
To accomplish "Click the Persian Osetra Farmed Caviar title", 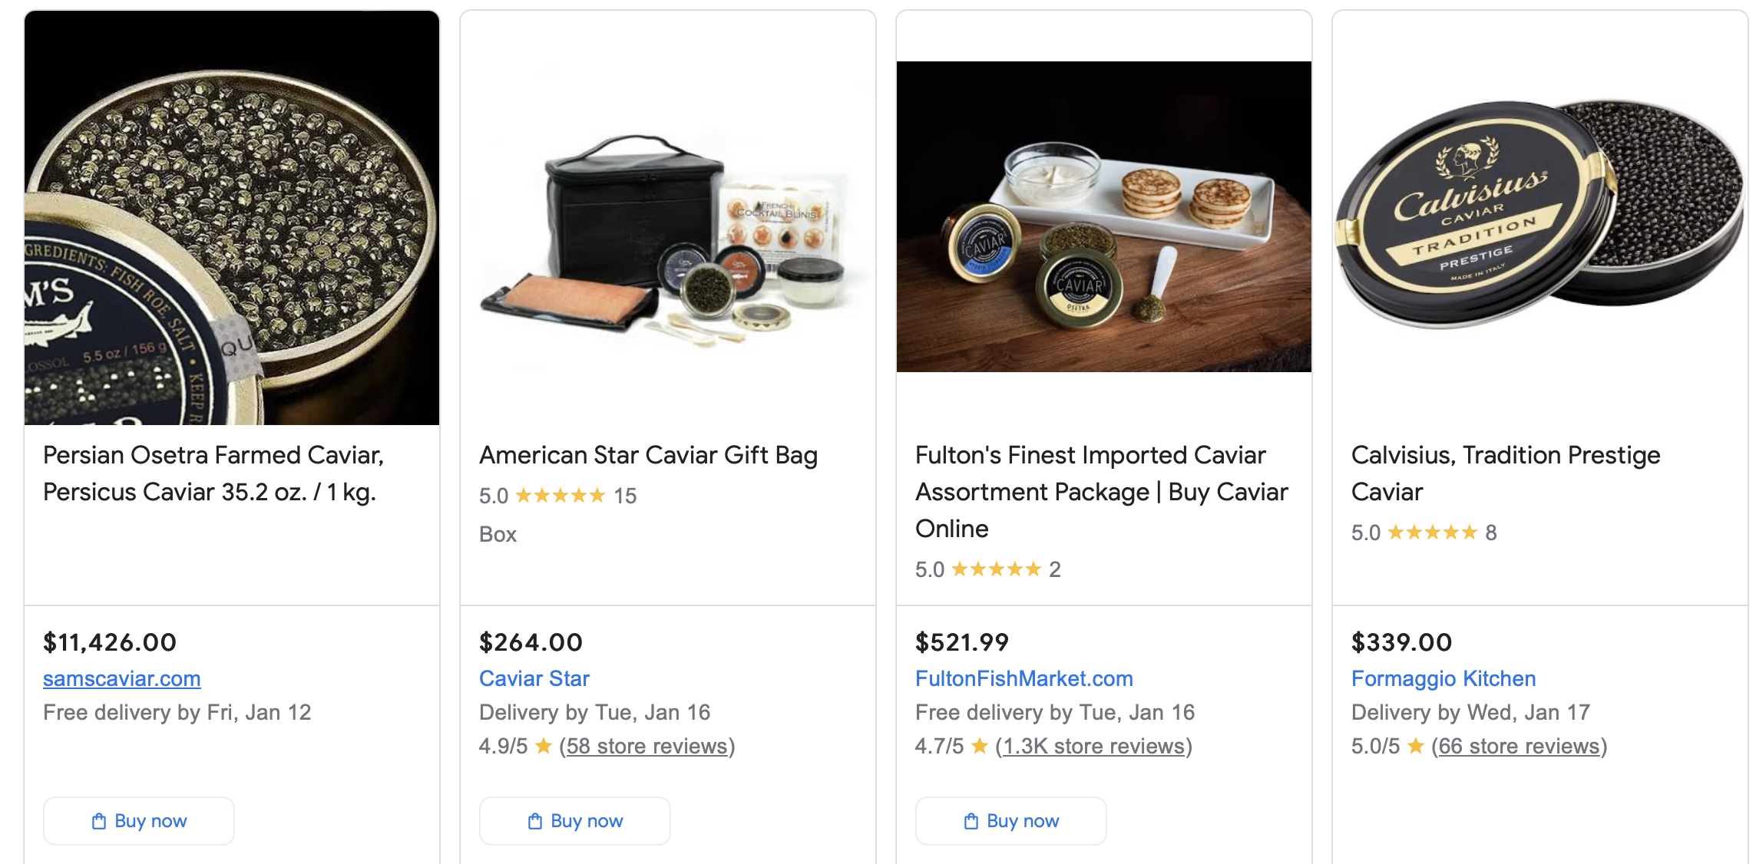I will 213,473.
